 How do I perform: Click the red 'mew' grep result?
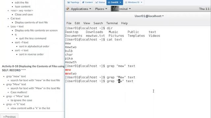coord(68,70)
